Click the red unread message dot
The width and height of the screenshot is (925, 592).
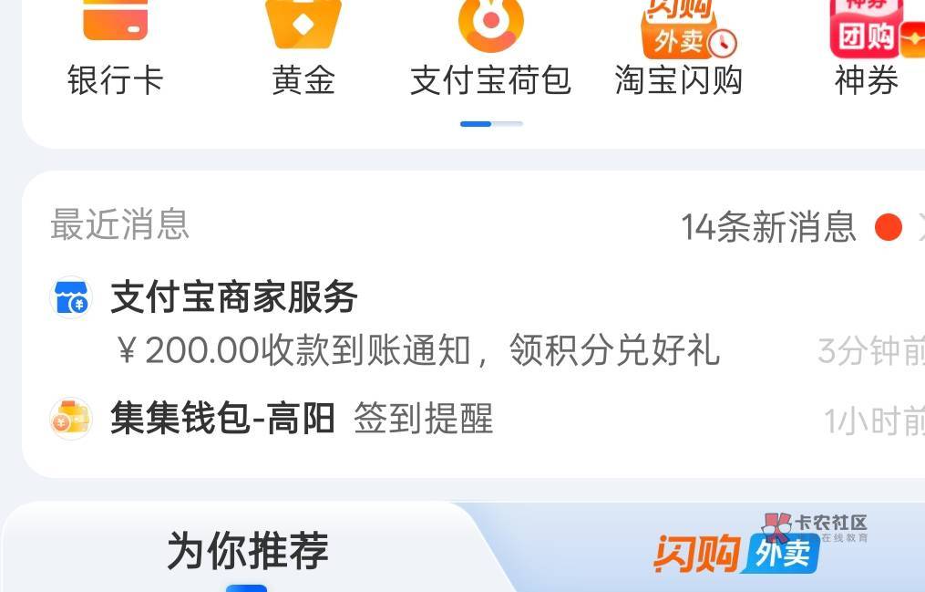(x=889, y=227)
